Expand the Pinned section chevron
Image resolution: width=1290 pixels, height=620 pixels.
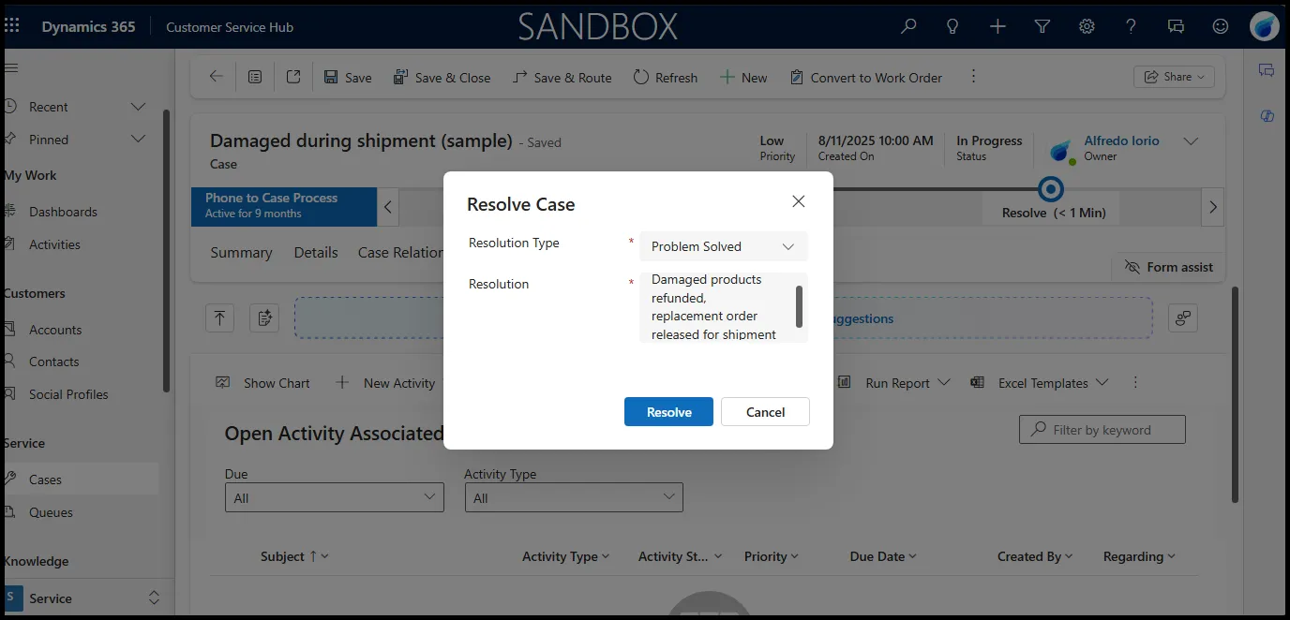pos(138,140)
